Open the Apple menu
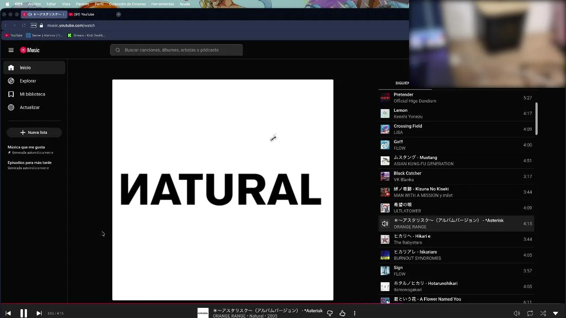 pyautogui.click(x=8, y=4)
